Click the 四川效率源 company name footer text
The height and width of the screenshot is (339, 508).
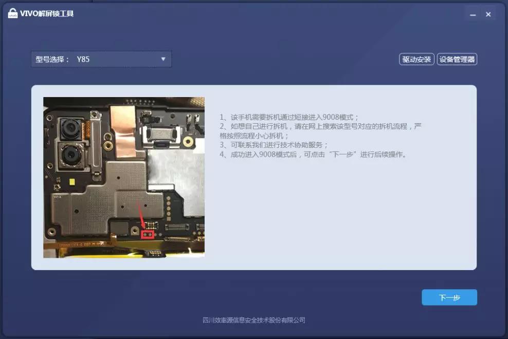point(254,319)
